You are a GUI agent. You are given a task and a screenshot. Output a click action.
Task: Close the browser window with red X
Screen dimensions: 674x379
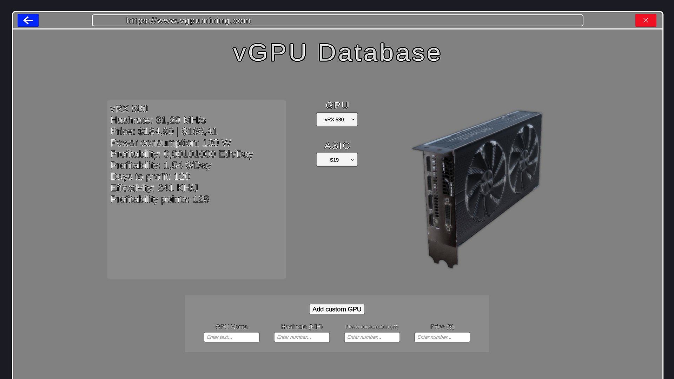point(646,20)
